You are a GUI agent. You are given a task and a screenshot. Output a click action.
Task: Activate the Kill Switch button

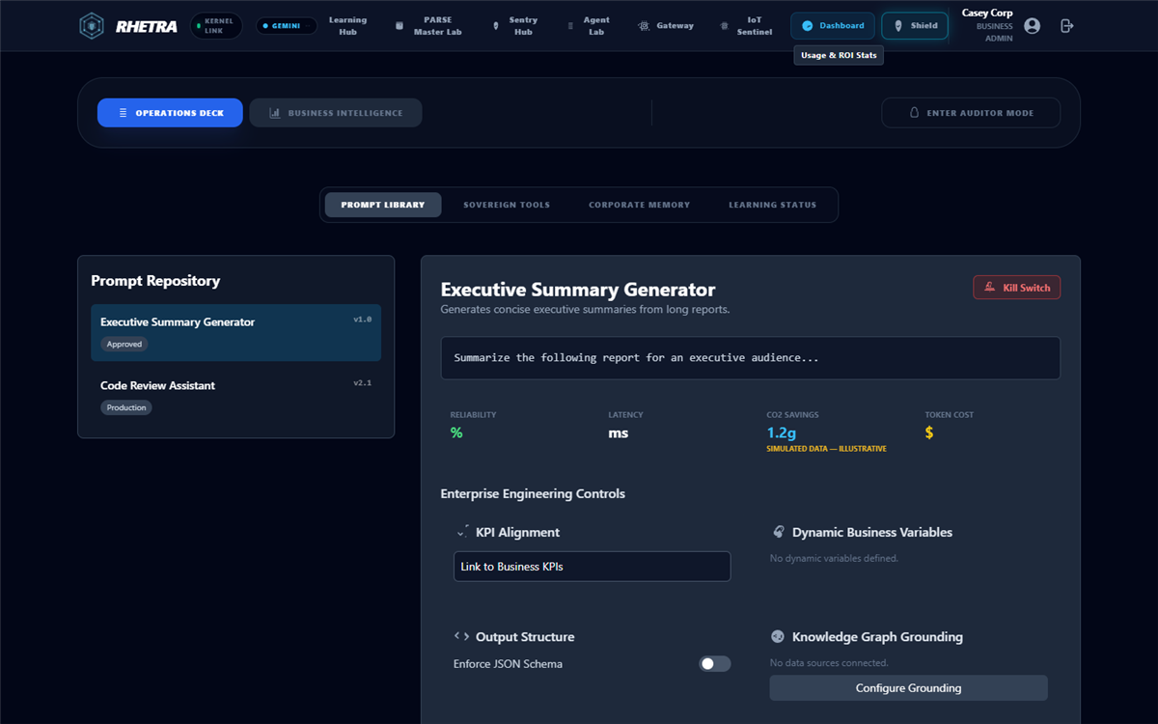pos(1016,287)
